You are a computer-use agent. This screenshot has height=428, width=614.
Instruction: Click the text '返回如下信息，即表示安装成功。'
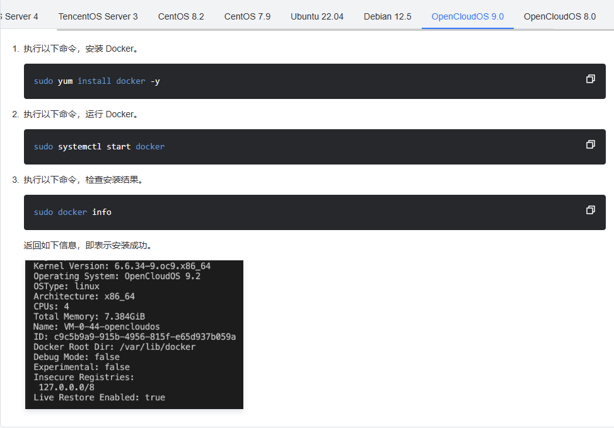[x=88, y=245]
